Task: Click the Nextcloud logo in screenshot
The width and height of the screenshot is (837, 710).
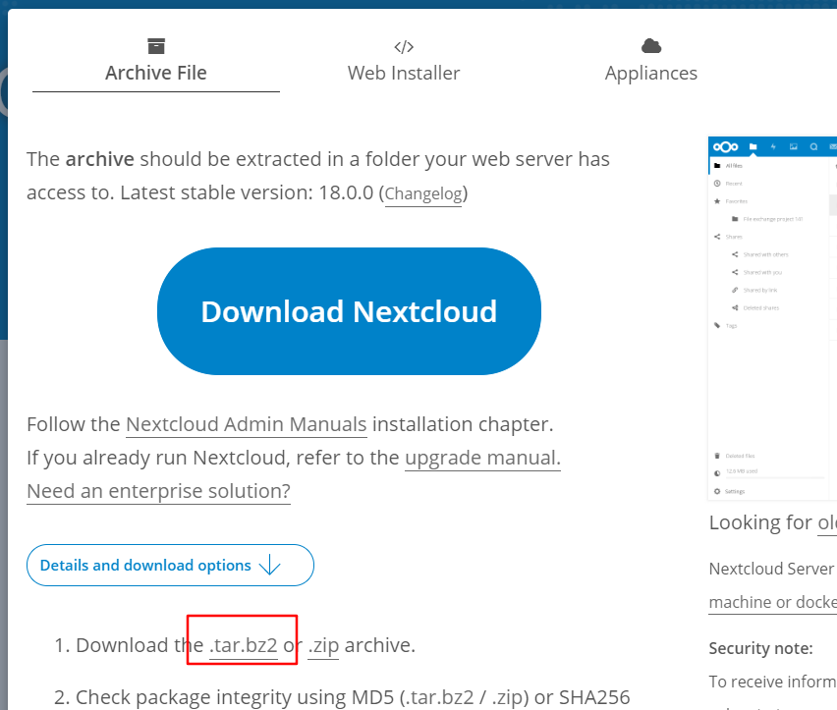Action: 725,146
